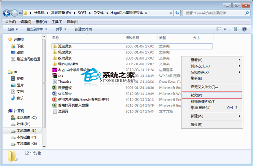Select the 软件简介 Word document

[x=62, y=94]
